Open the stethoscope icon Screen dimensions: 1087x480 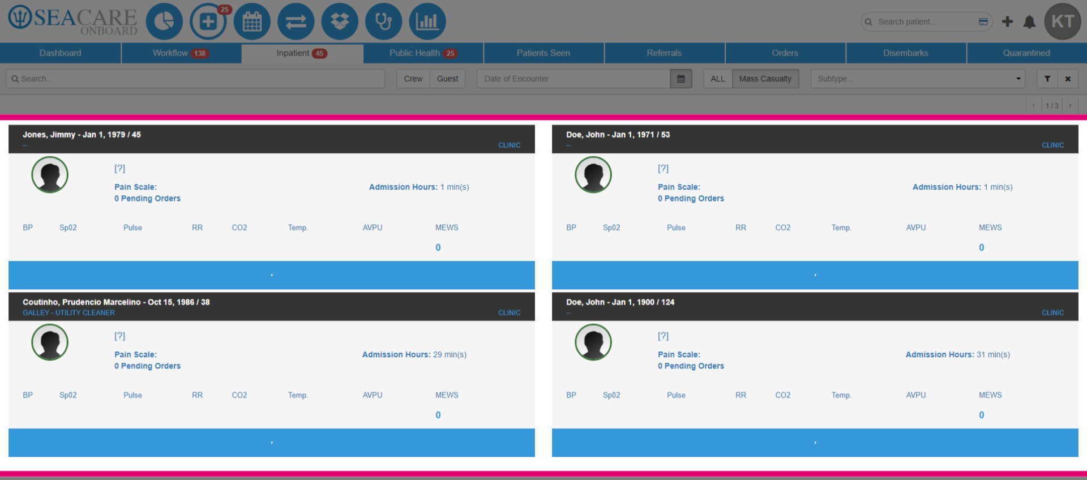384,22
